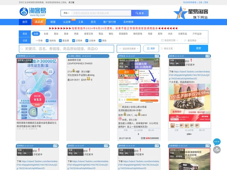227x170 pixels.
Task: Click 记录 icon on 国祥线报 card
Action: 157,146
